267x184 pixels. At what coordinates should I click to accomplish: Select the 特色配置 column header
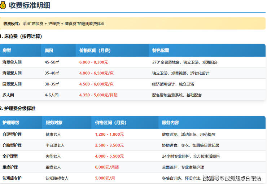point(161,51)
